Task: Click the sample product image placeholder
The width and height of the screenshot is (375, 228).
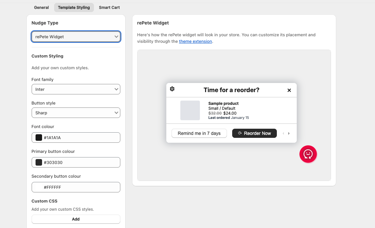Action: [190, 110]
